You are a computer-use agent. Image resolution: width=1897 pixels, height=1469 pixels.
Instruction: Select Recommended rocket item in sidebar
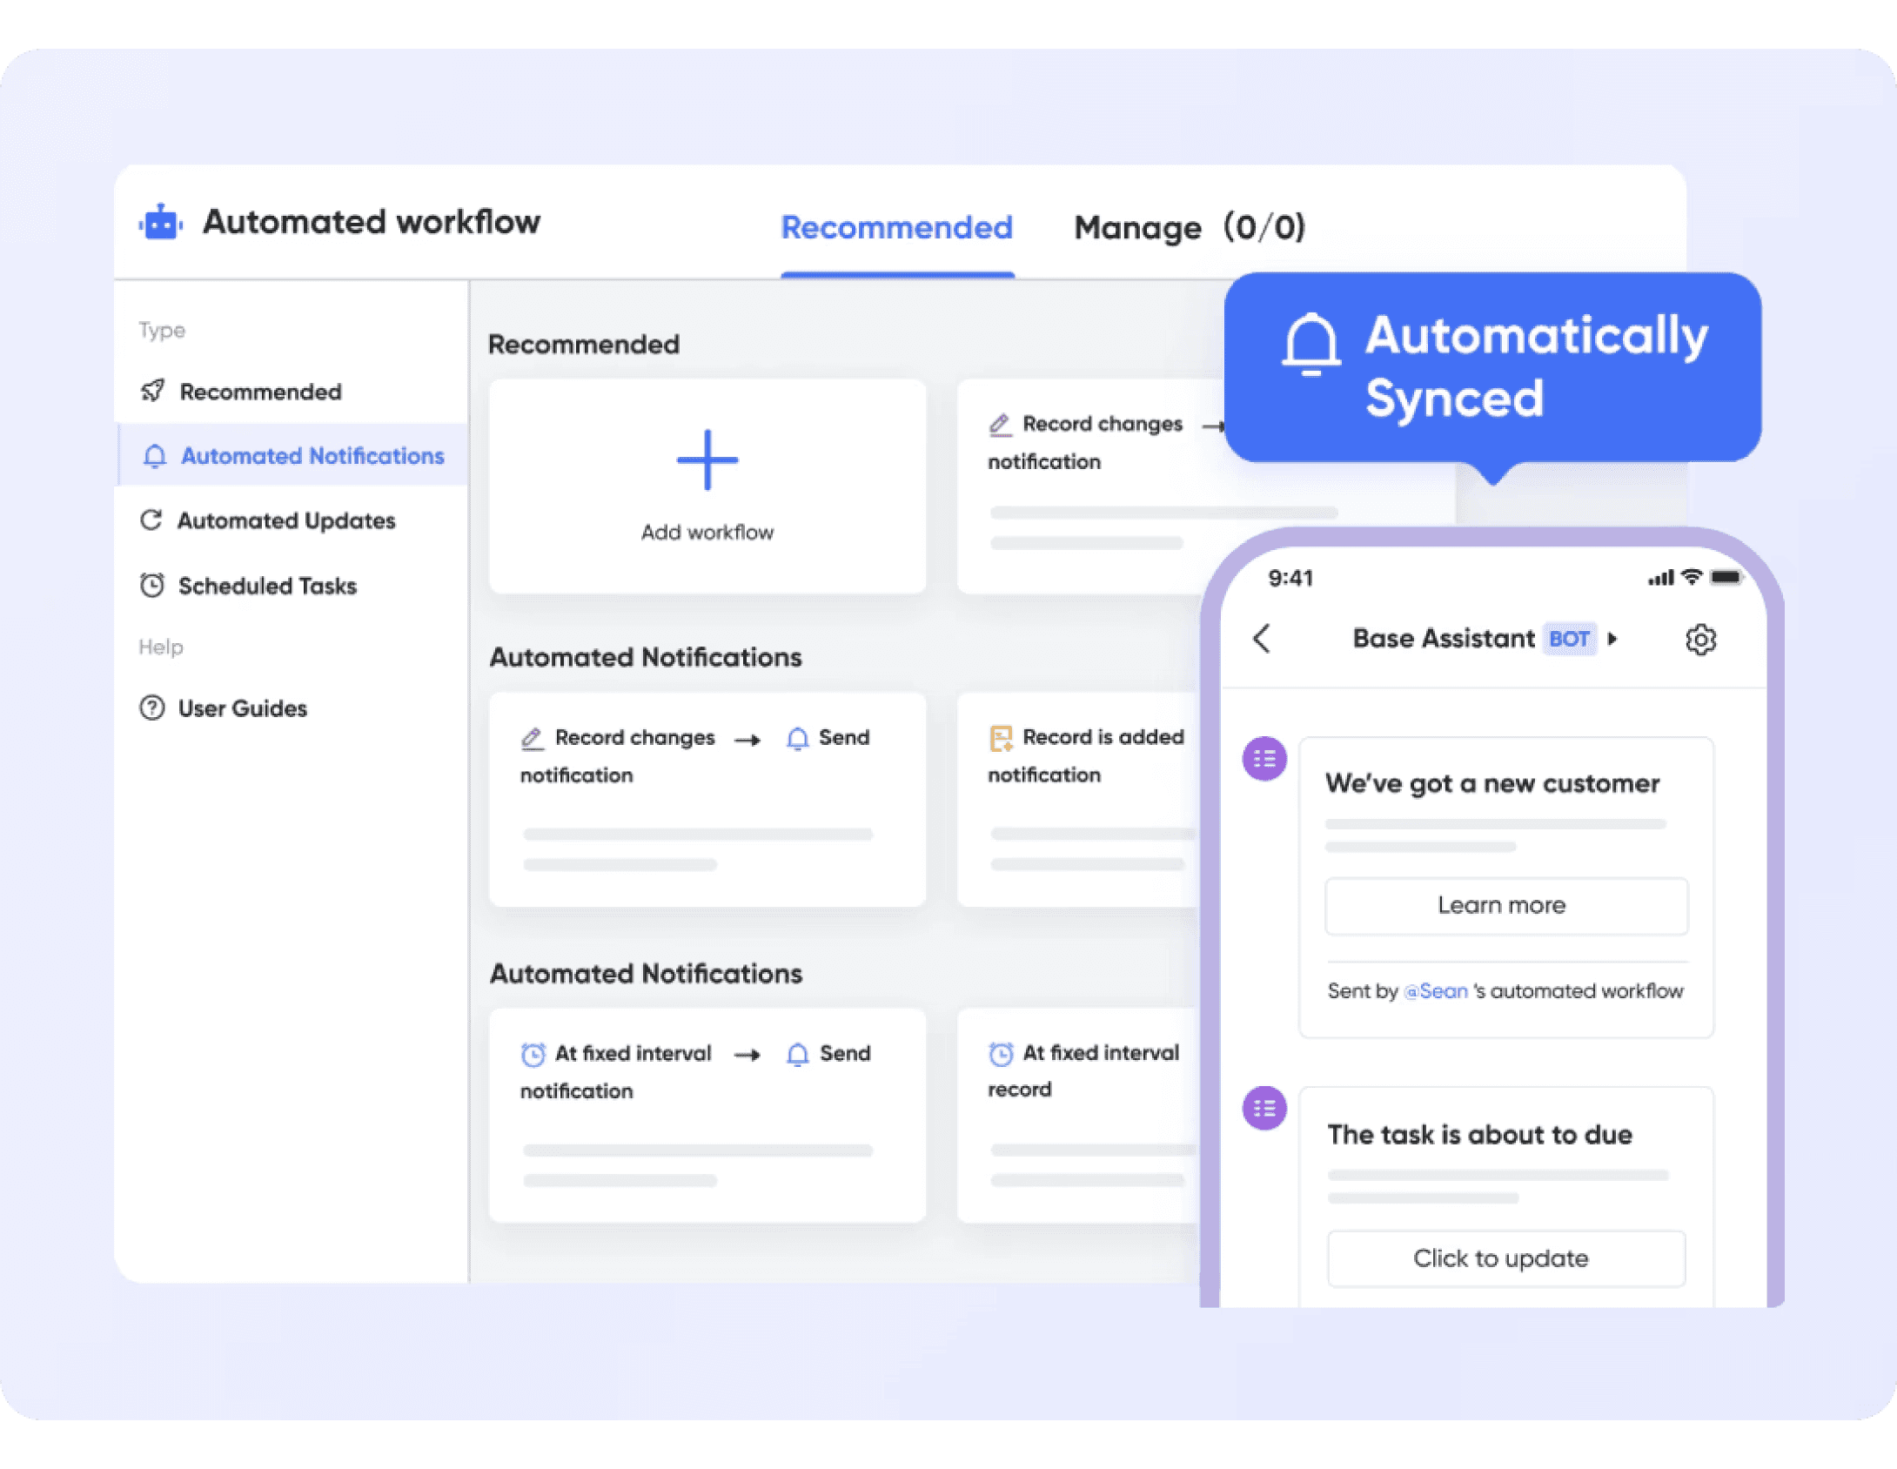[259, 392]
